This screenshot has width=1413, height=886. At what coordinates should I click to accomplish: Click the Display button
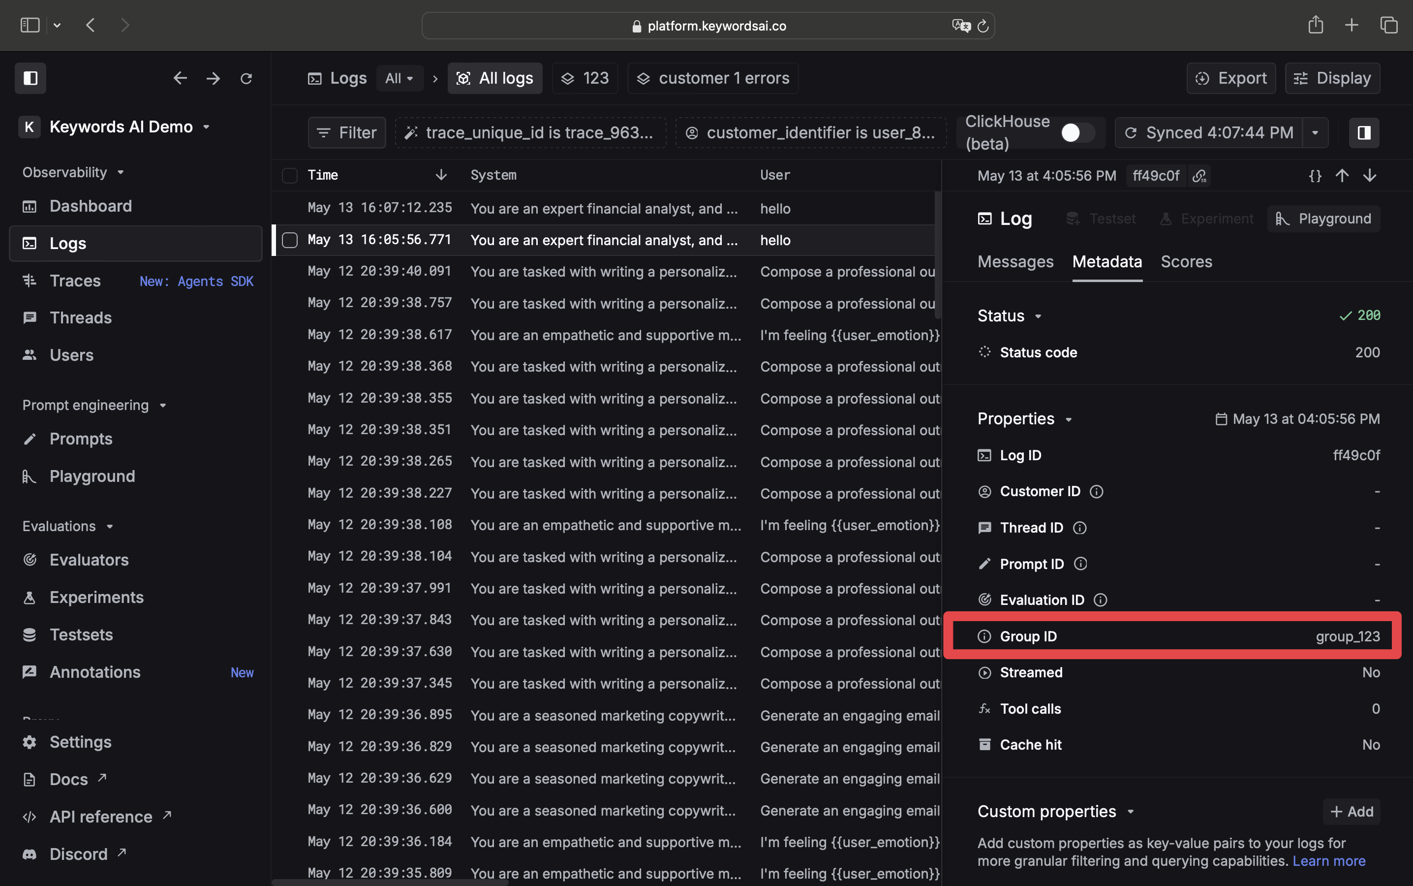(1332, 78)
